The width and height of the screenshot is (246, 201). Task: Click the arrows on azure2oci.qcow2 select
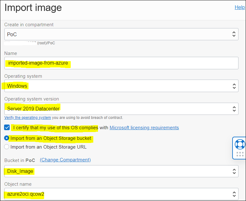233,194
